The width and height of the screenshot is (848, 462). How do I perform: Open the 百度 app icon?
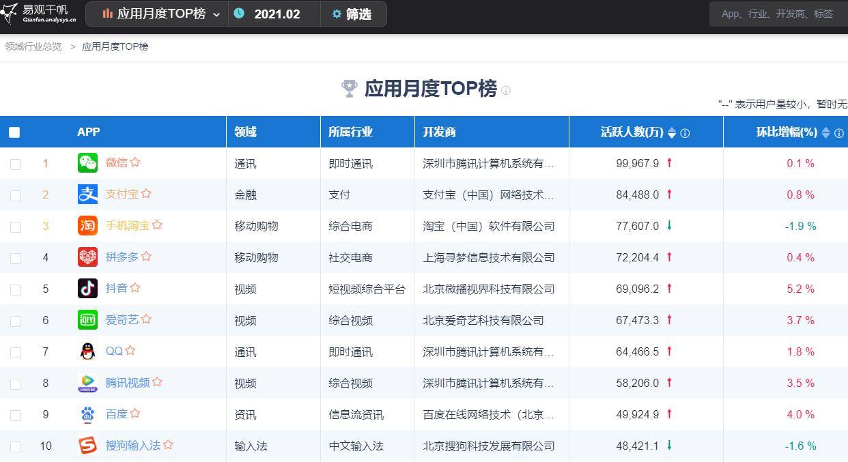pyautogui.click(x=87, y=414)
